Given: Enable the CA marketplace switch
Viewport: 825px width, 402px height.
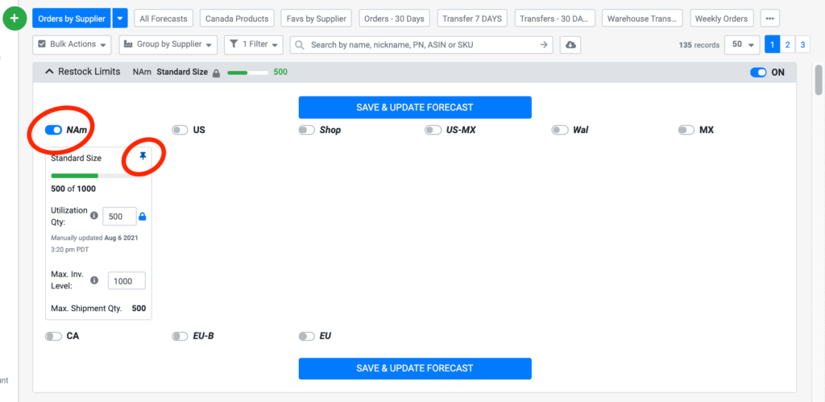Looking at the screenshot, I should tap(53, 336).
